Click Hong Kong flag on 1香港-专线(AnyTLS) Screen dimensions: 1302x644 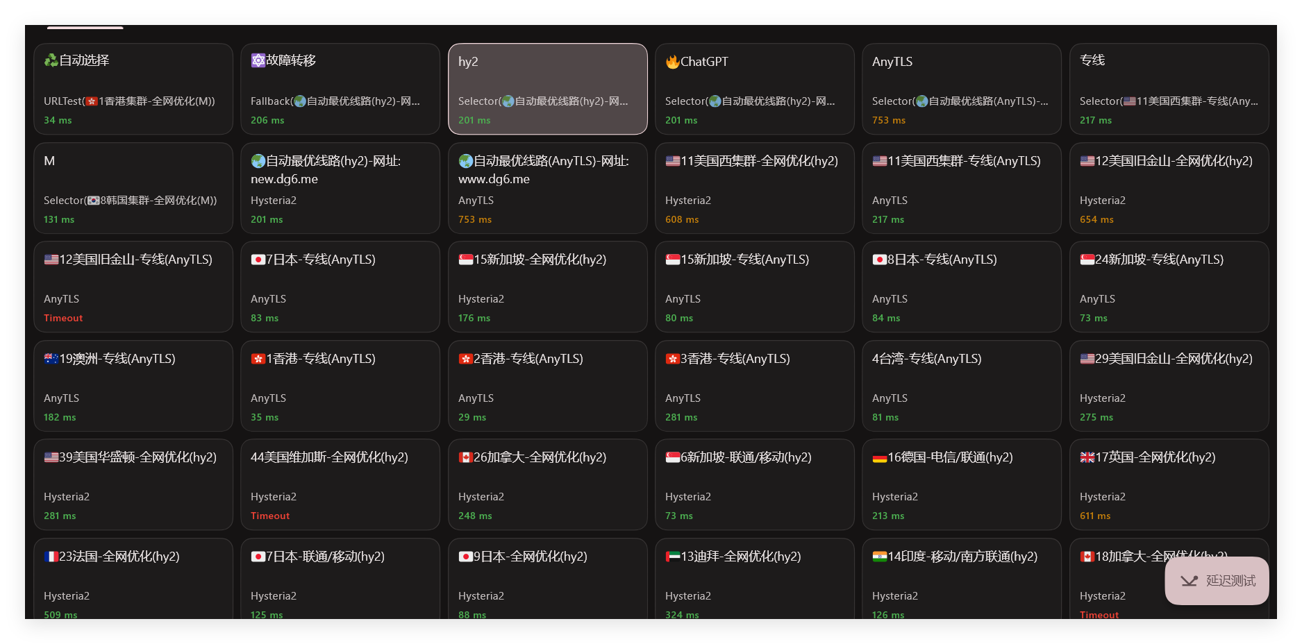click(258, 359)
